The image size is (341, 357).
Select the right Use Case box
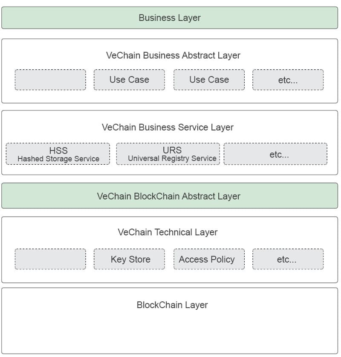[x=209, y=80]
